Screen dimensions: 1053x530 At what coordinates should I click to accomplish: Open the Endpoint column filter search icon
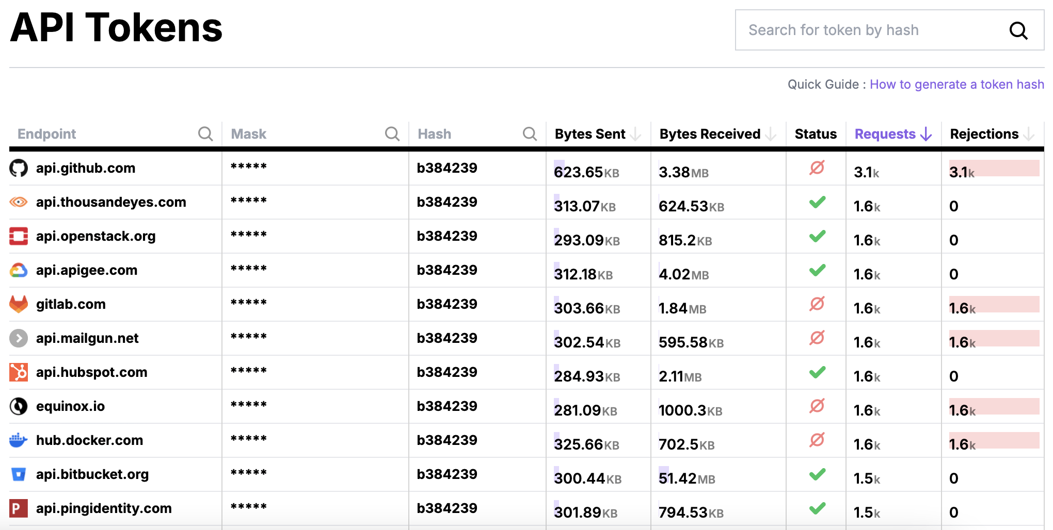coord(205,134)
